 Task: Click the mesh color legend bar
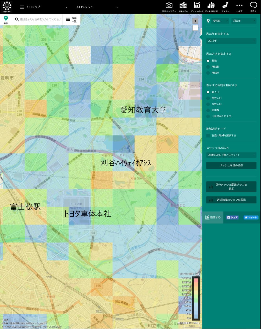pyautogui.click(x=196, y=298)
